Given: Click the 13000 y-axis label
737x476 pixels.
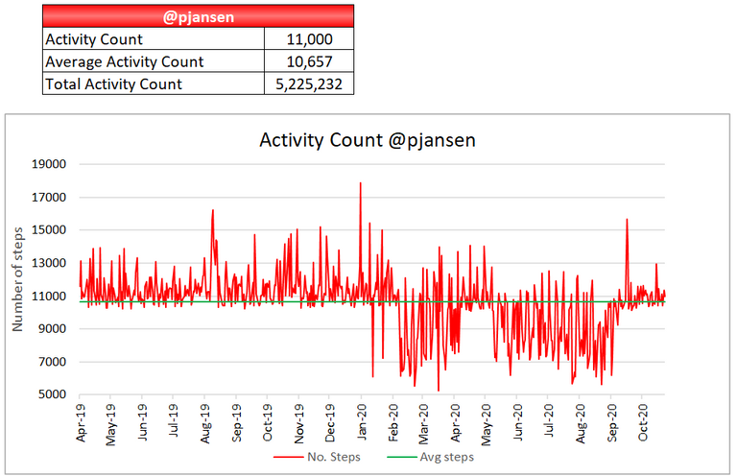Looking at the screenshot, I should click(x=49, y=263).
